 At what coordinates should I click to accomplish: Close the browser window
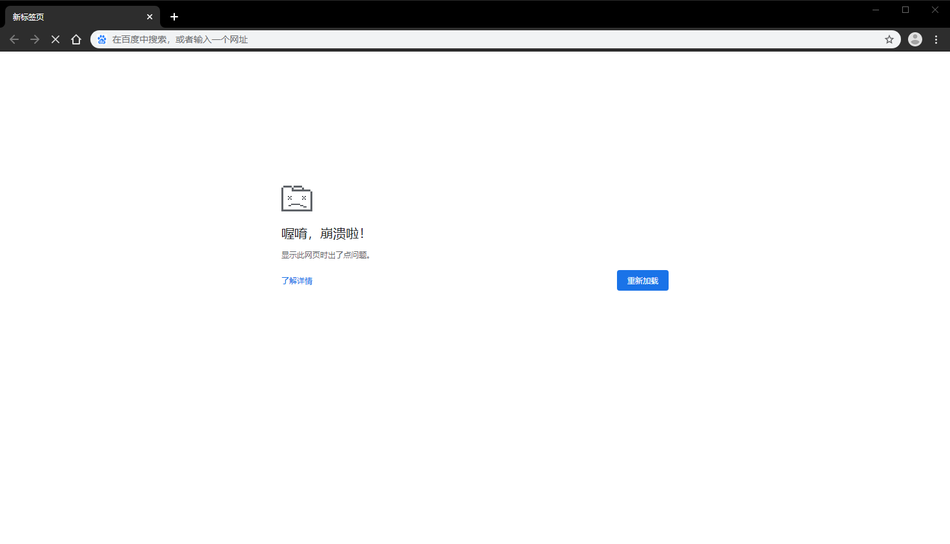click(x=935, y=10)
